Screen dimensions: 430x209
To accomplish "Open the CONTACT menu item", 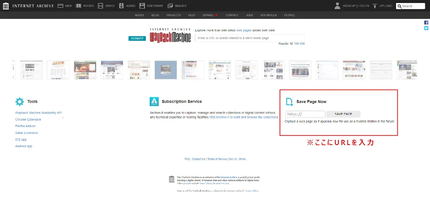I will [x=232, y=15].
